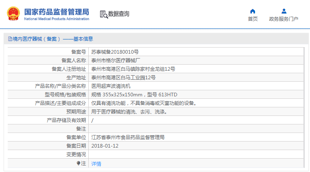Click National Medical Products Administration subtitle

[57, 19]
